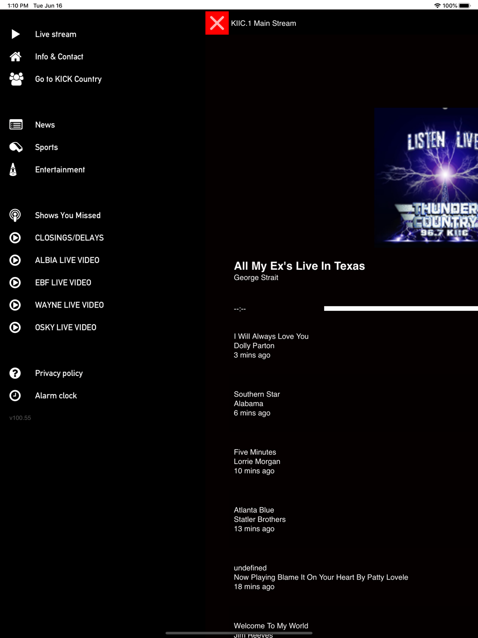Viewport: 478px width, 638px height.
Task: Select Go to KICK Country
Action: [68, 79]
